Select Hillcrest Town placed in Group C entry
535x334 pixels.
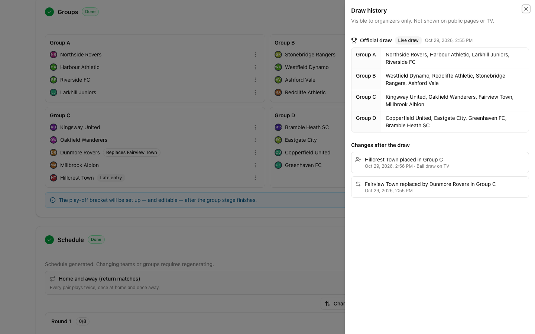click(x=440, y=163)
